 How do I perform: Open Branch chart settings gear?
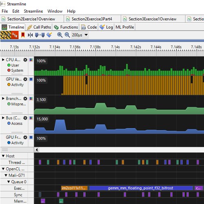pos(25,98)
